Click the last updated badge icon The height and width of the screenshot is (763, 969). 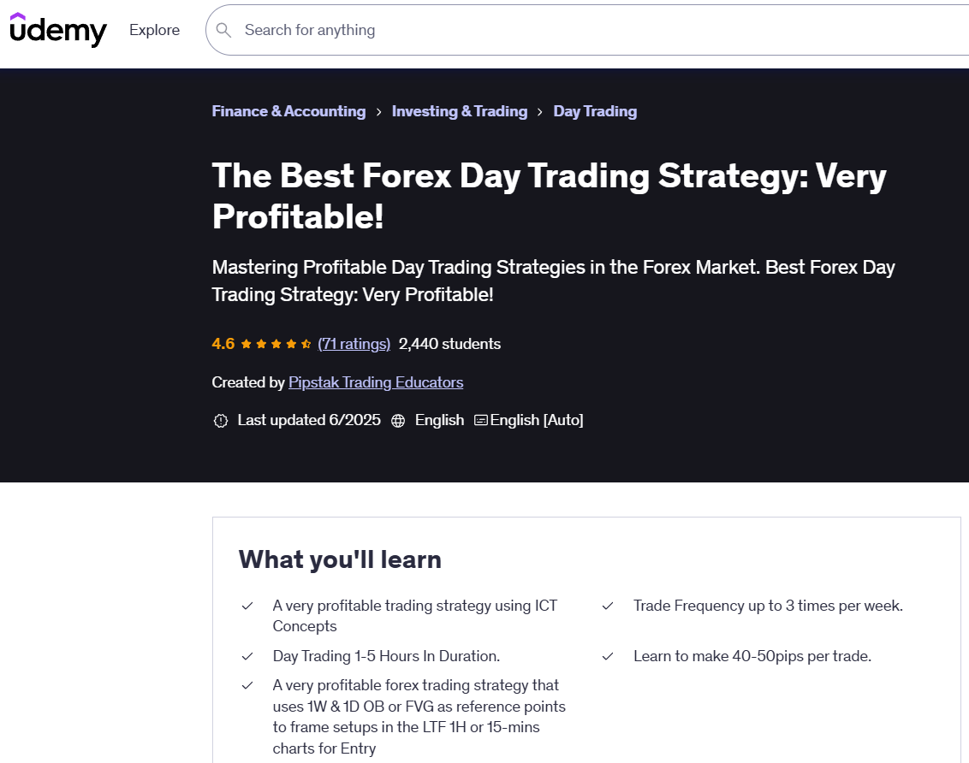tap(221, 421)
